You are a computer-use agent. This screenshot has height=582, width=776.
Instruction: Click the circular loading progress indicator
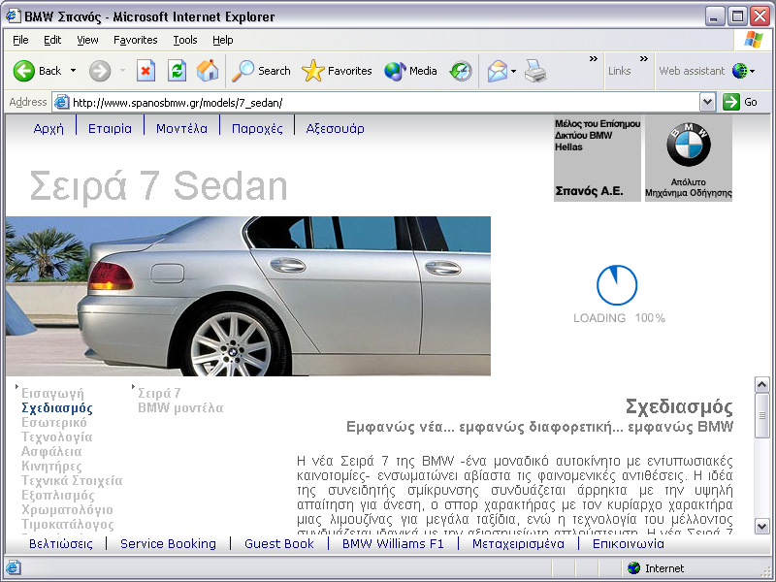click(x=617, y=285)
